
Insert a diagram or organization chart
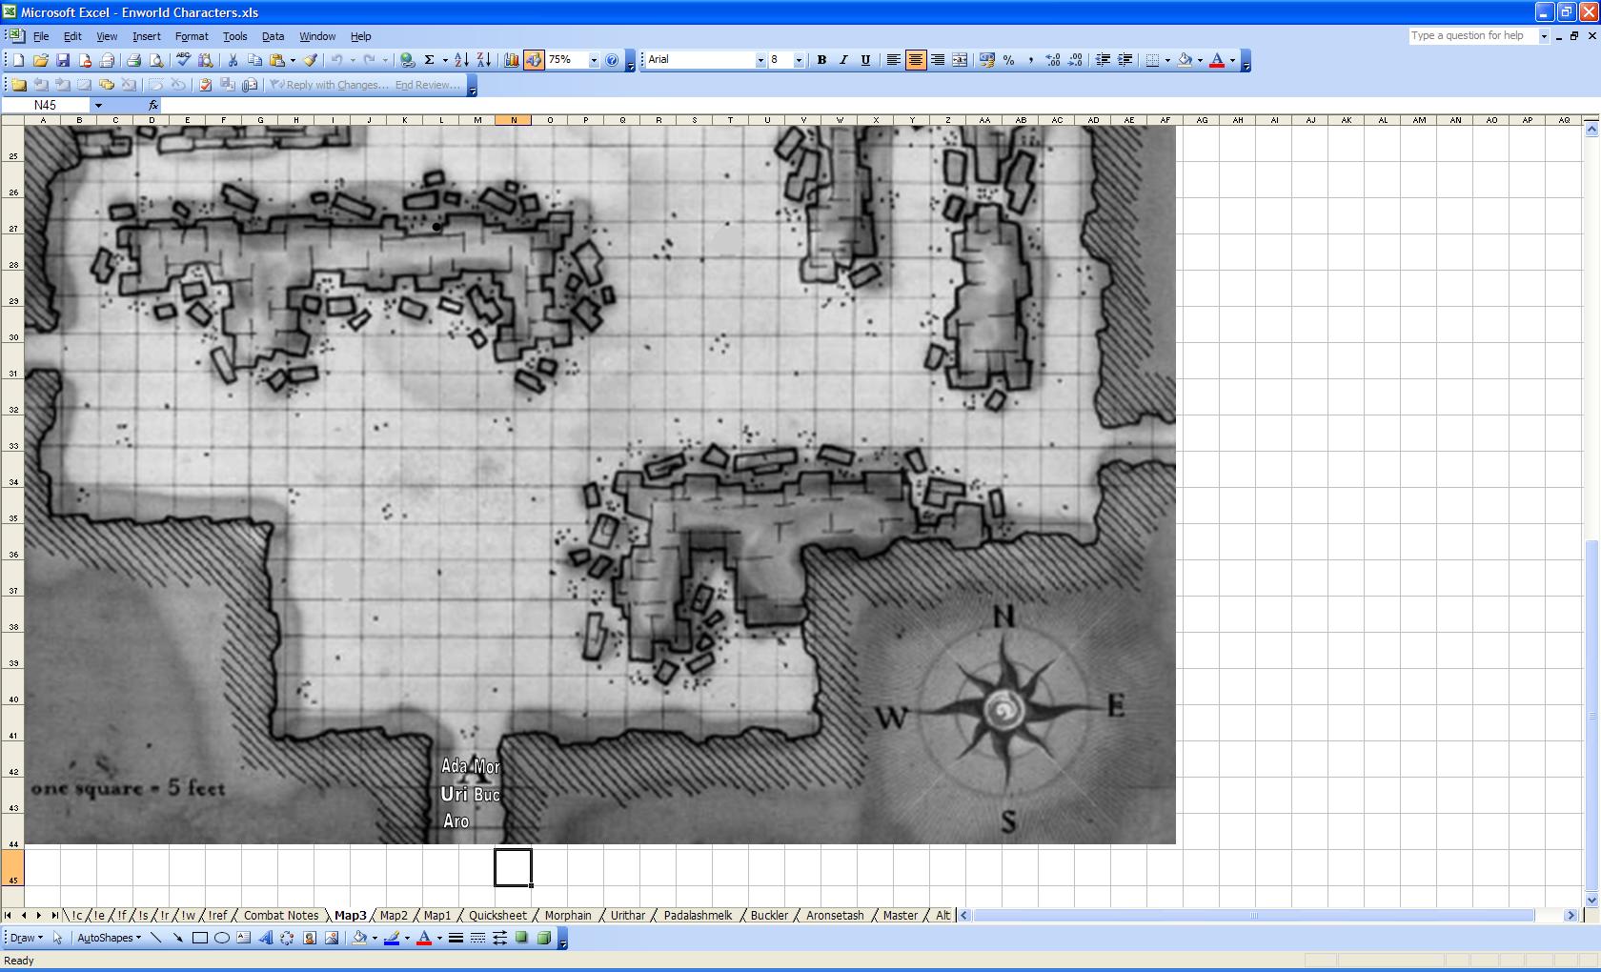pos(288,938)
